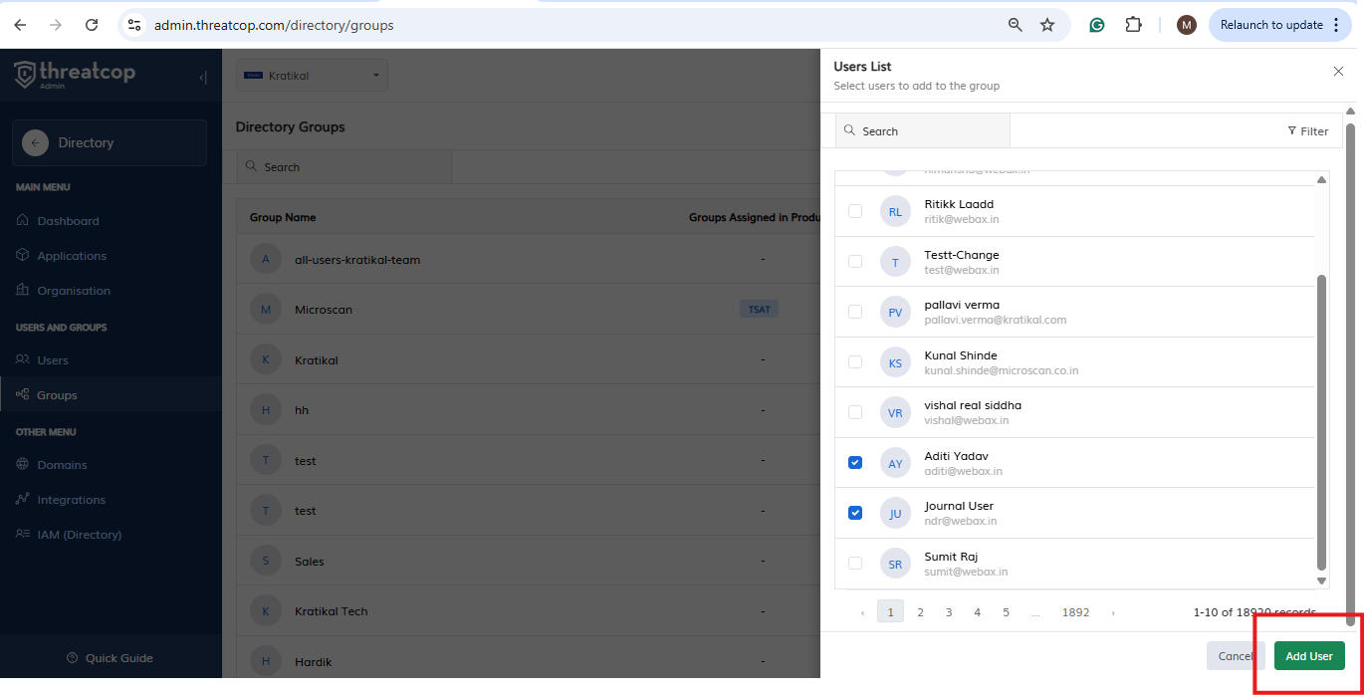
Task: Open Users in the sidebar menu
Action: 52,360
